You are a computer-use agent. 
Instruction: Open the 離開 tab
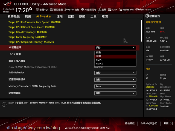point(105,16)
